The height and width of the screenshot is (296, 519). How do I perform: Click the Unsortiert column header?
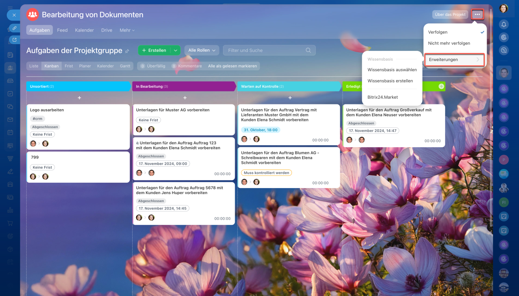tap(78, 87)
